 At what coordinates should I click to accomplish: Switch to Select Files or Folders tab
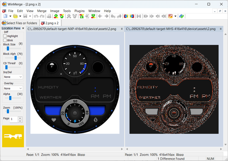pyautogui.click(x=20, y=23)
